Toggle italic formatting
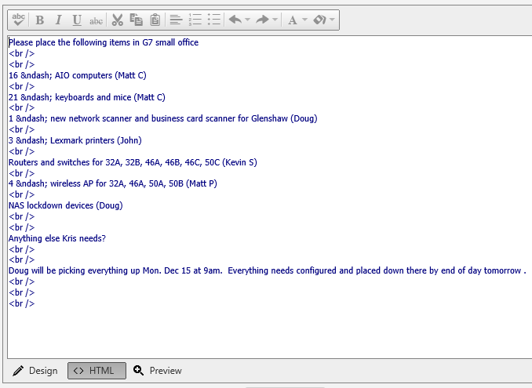The height and width of the screenshot is (388, 532). click(58, 20)
